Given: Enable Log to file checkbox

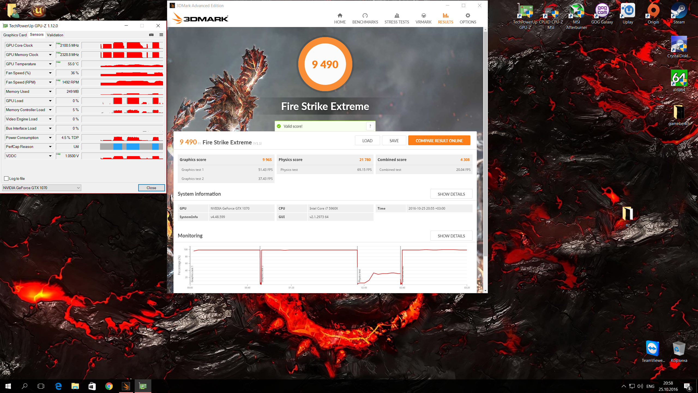Looking at the screenshot, I should [7, 178].
